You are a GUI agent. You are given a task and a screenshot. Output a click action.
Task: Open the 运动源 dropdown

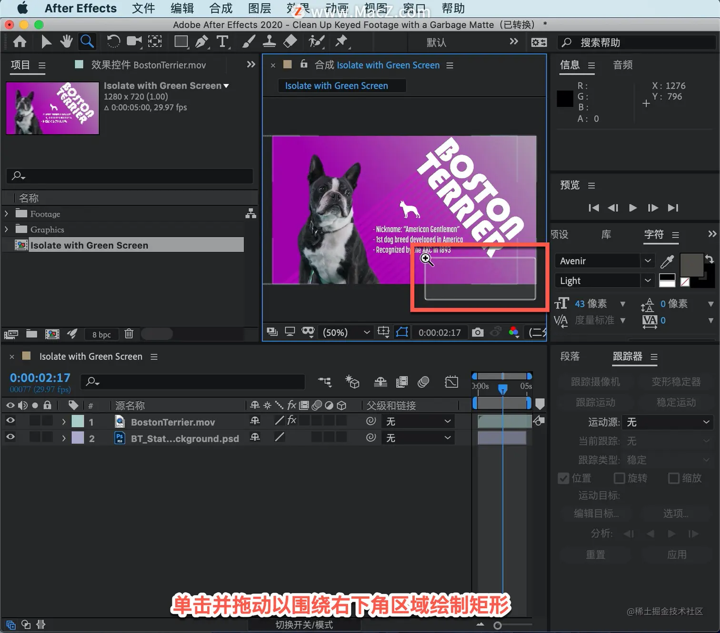pos(668,422)
